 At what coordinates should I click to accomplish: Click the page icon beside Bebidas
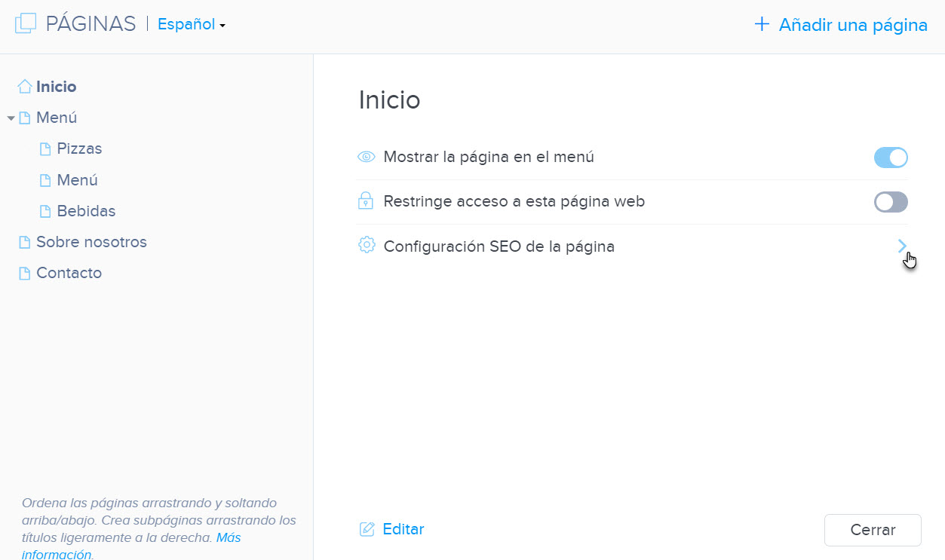[x=44, y=210]
